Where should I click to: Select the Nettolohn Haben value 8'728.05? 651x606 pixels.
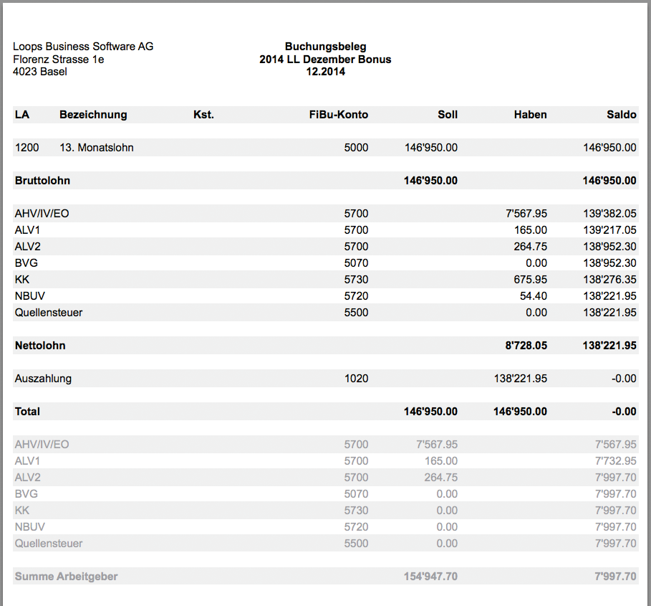click(526, 346)
